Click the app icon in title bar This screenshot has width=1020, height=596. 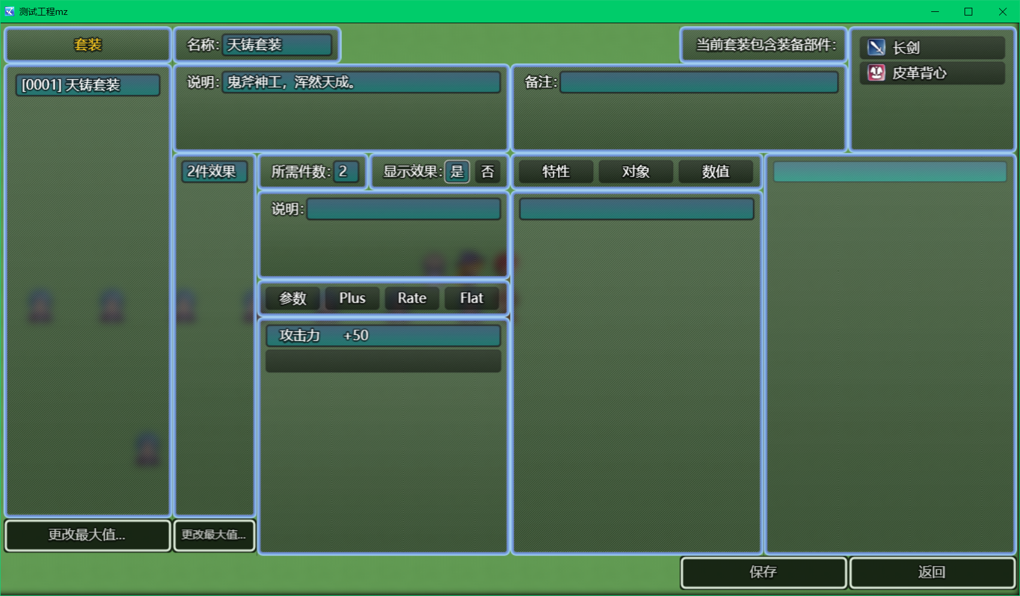(10, 11)
